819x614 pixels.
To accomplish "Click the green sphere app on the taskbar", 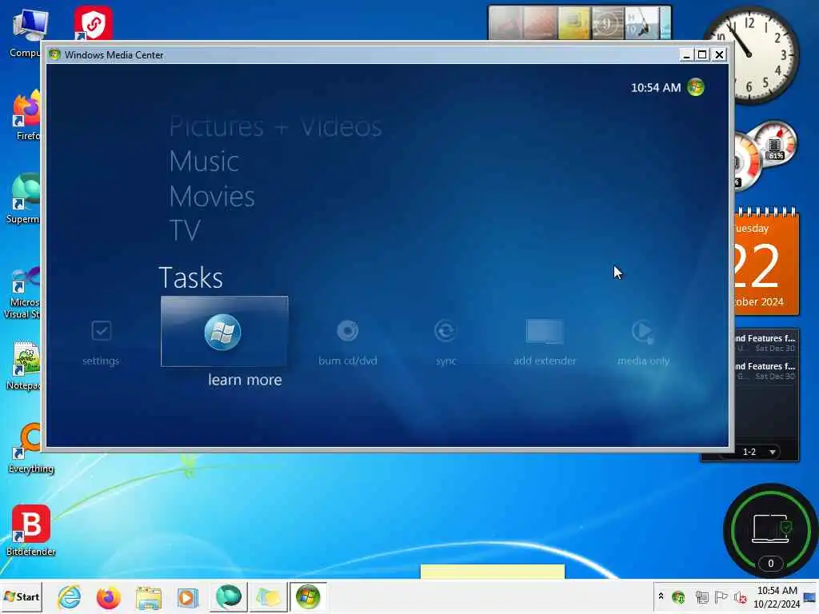I will [228, 596].
